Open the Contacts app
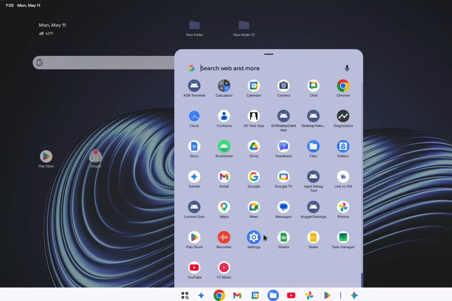 (224, 116)
